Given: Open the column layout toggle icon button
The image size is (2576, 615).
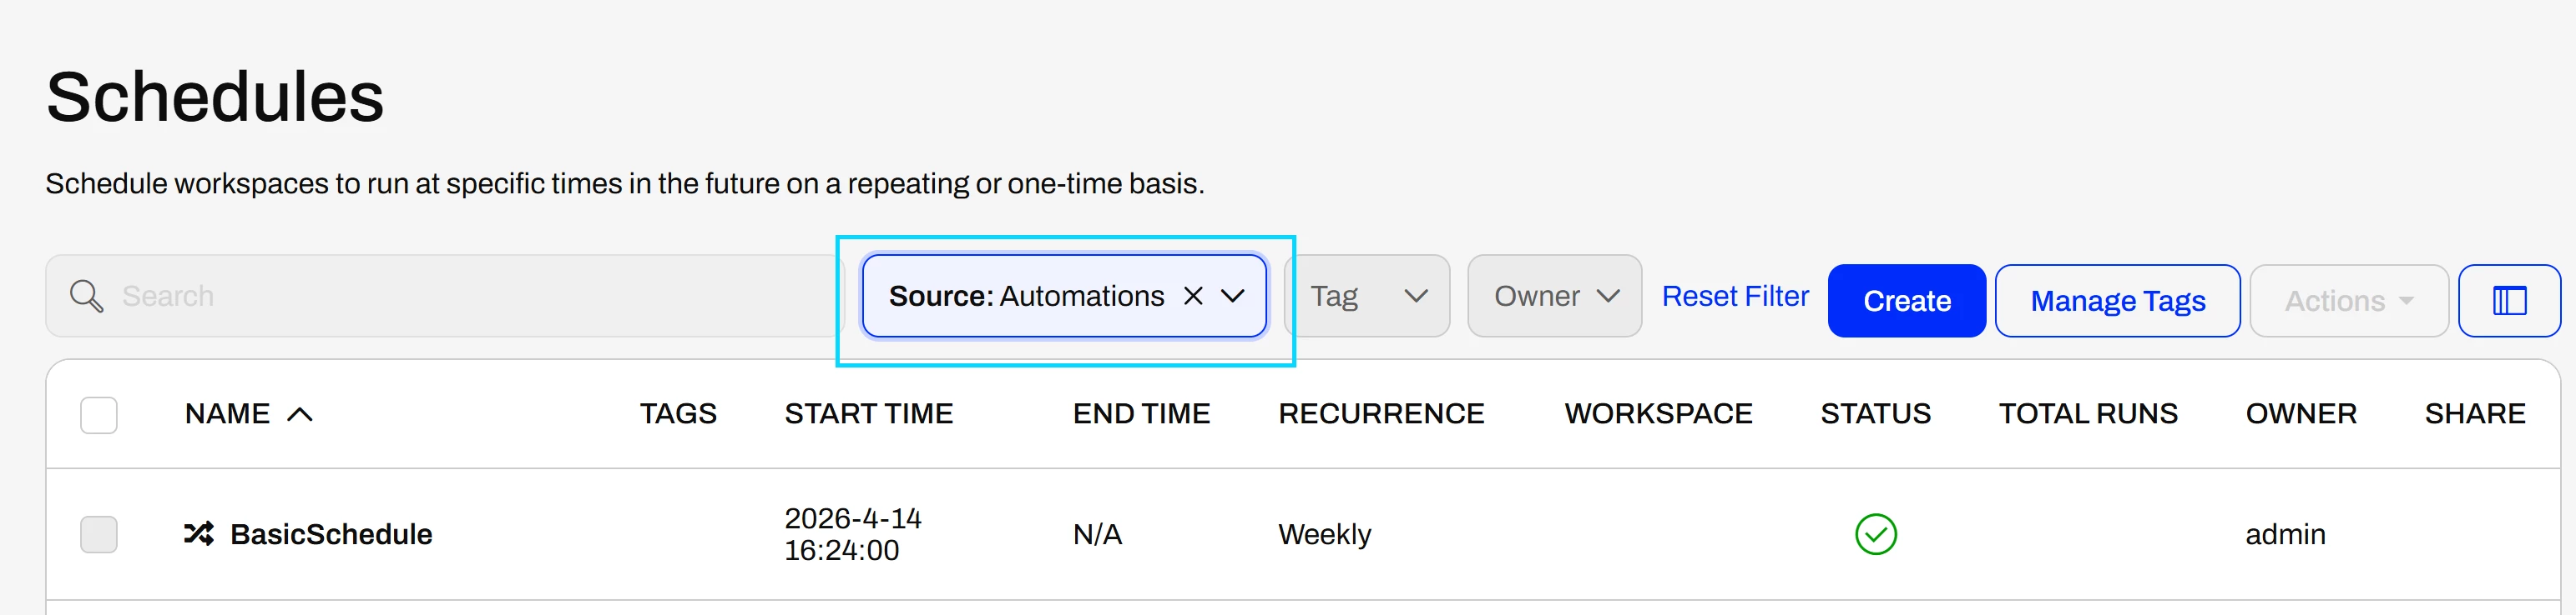Looking at the screenshot, I should [2509, 301].
